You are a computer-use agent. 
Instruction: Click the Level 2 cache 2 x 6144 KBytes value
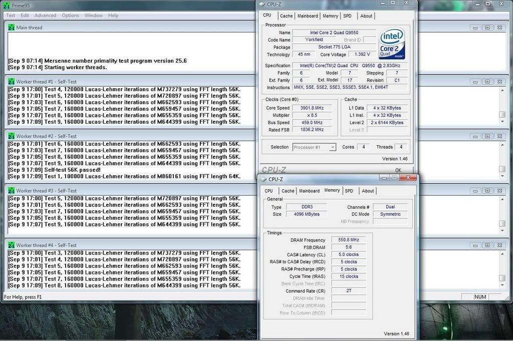(x=387, y=123)
